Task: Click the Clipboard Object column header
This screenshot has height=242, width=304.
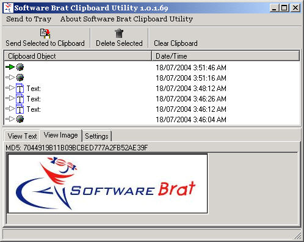Action: tap(78, 56)
